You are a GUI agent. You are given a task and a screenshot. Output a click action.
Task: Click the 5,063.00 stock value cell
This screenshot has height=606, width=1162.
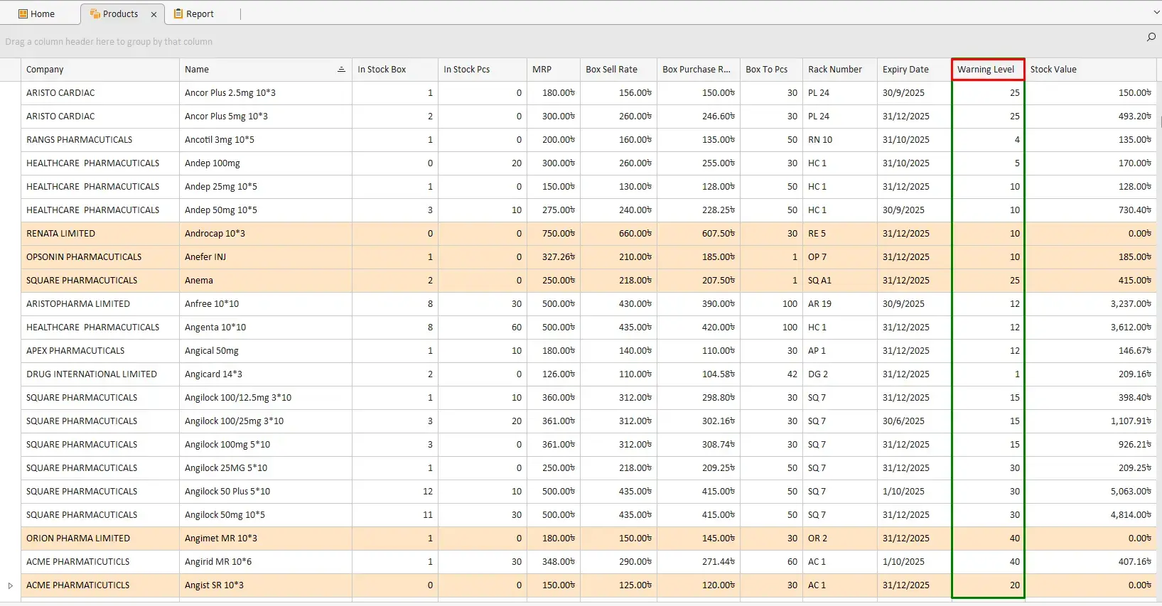(1091, 492)
